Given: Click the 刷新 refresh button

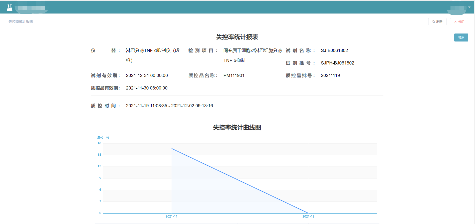Looking at the screenshot, I should tap(437, 22).
